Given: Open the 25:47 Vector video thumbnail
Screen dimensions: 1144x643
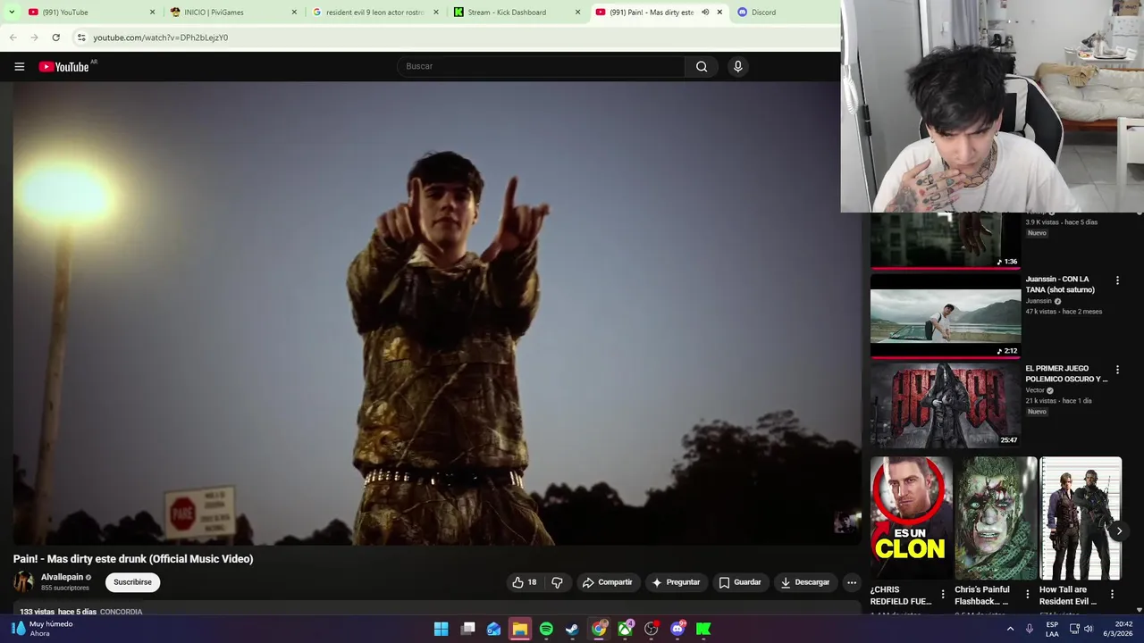Looking at the screenshot, I should [946, 405].
